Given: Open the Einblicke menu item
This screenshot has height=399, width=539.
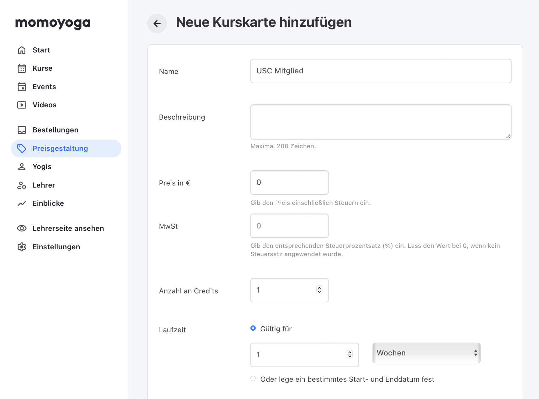Looking at the screenshot, I should click(x=66, y=203).
